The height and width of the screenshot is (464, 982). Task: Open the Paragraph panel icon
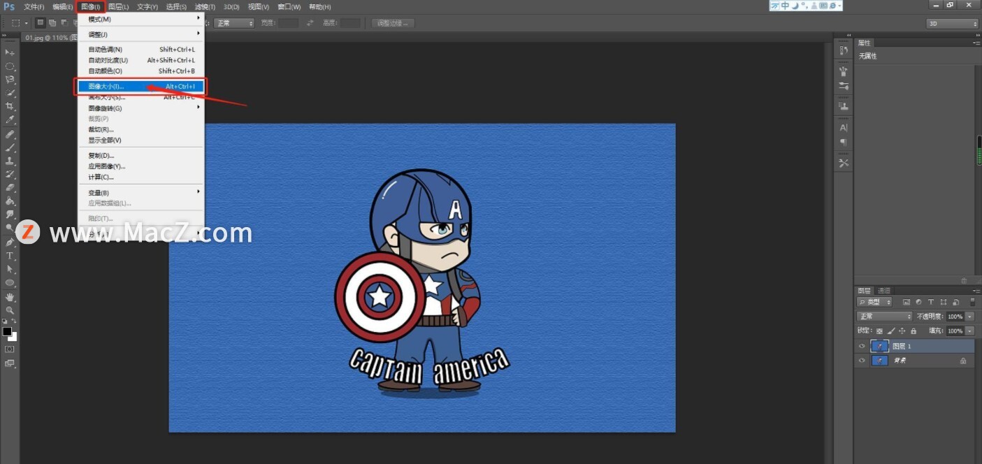pyautogui.click(x=844, y=142)
